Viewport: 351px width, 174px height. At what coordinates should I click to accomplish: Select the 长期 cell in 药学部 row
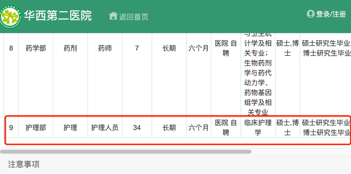click(169, 48)
